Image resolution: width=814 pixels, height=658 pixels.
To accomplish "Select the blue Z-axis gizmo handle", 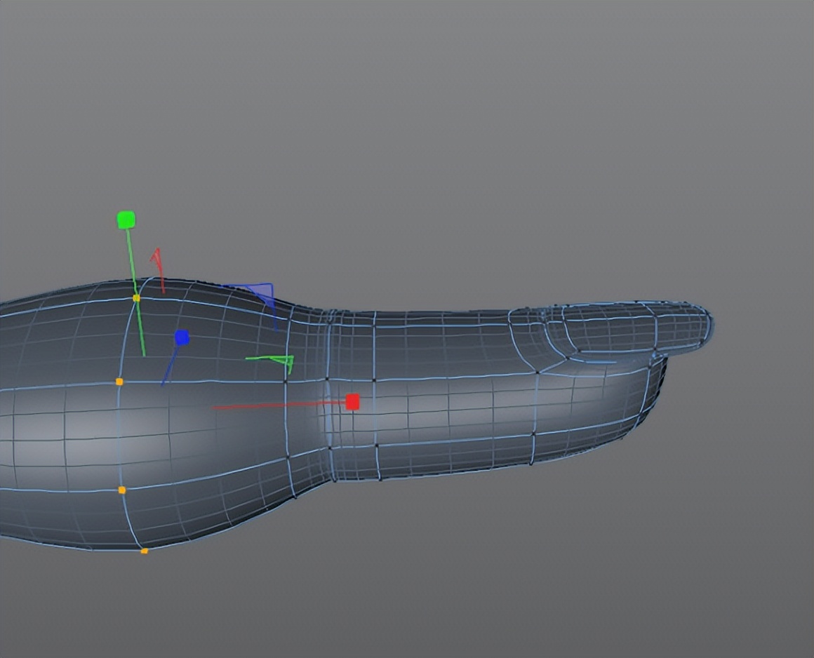I will click(184, 337).
